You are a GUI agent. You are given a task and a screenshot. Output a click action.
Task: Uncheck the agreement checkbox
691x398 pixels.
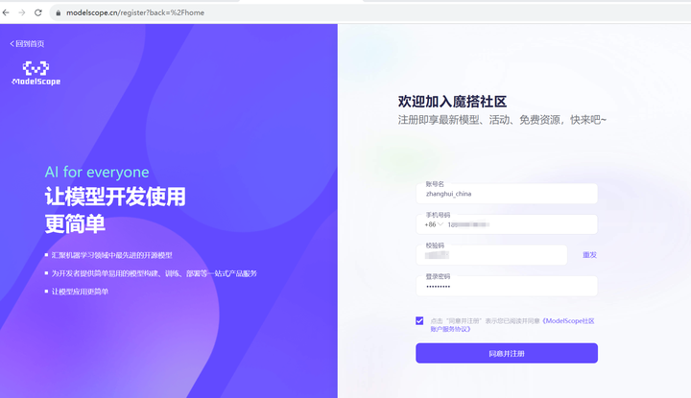(x=419, y=320)
